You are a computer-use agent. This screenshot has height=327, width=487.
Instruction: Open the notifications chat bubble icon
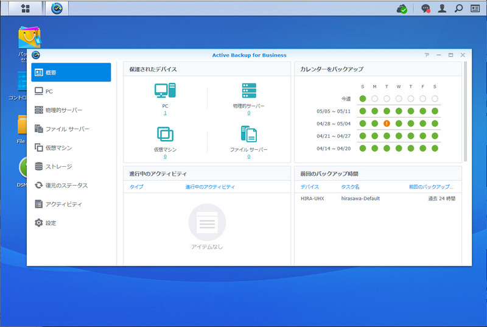[x=426, y=9]
